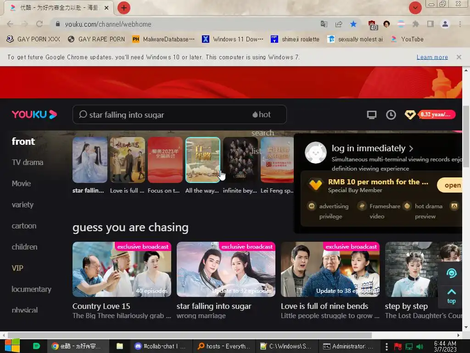The height and width of the screenshot is (353, 470).
Task: Click Frameshare video icon
Action: pos(362,206)
